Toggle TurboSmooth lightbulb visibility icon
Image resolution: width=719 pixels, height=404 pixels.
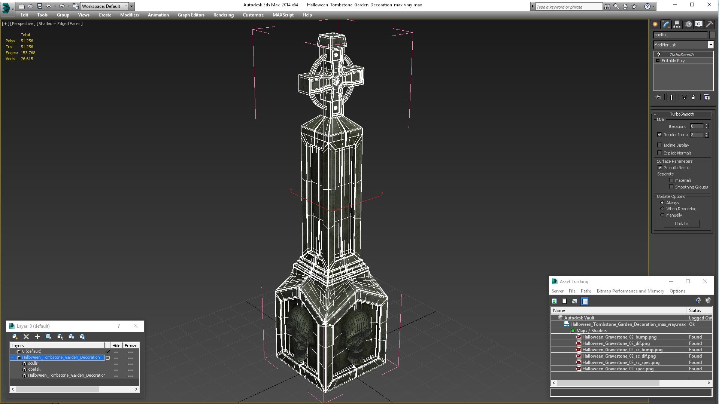click(x=659, y=55)
